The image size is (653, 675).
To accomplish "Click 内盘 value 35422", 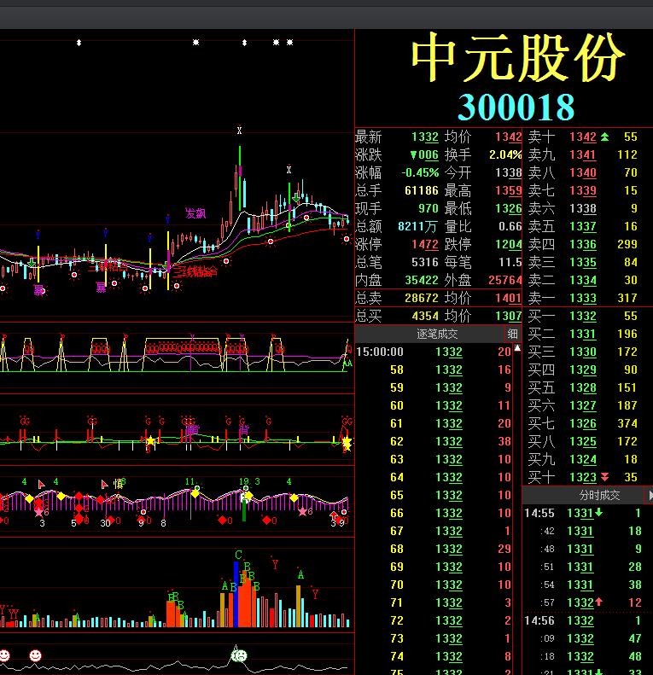I will pos(422,280).
